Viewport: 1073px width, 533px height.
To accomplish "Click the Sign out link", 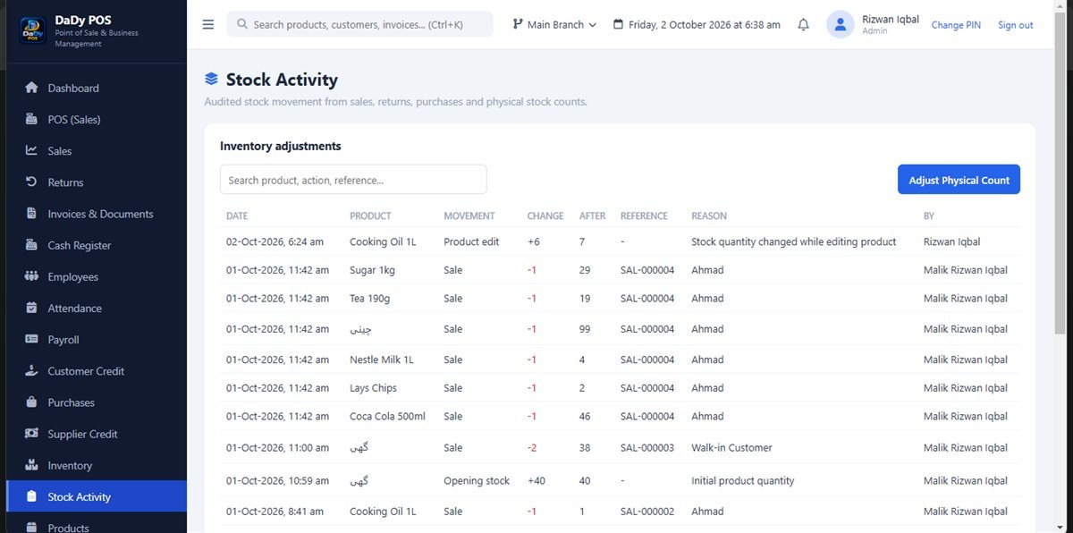I will [x=1015, y=25].
